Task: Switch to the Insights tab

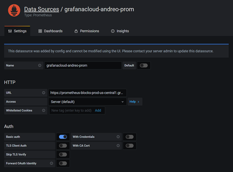Action: (120, 31)
